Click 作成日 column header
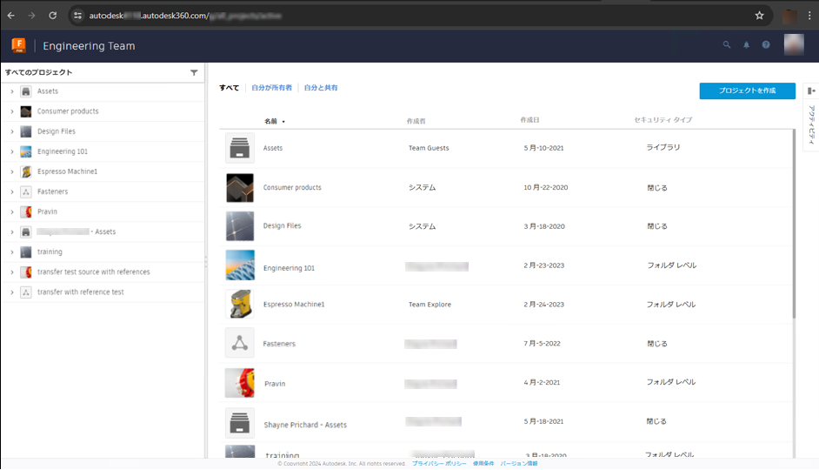 click(x=529, y=120)
